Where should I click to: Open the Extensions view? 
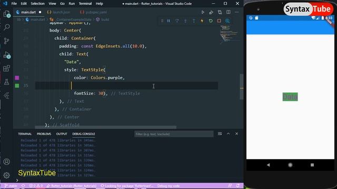click(7, 68)
